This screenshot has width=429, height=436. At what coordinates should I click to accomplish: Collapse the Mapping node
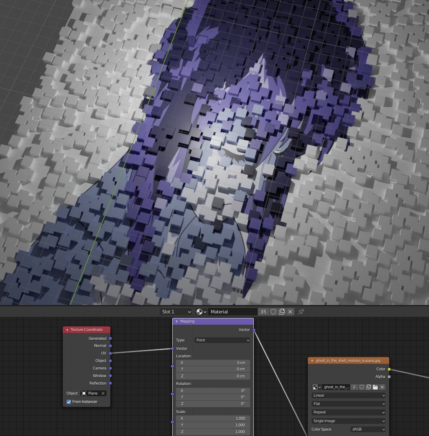pyautogui.click(x=176, y=321)
